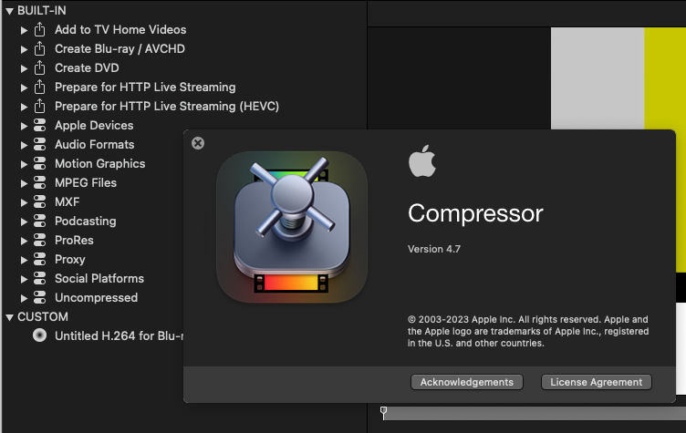Open the License Agreement
686x433 pixels.
click(597, 382)
